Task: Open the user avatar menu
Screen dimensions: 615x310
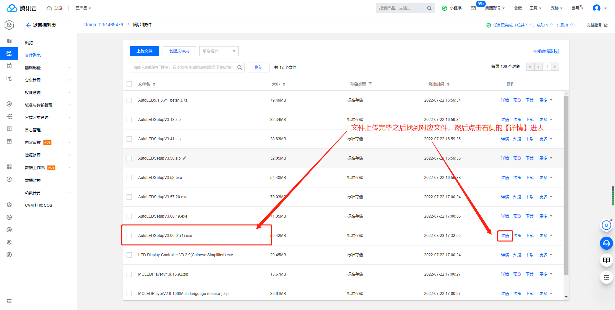Action: coord(597,8)
